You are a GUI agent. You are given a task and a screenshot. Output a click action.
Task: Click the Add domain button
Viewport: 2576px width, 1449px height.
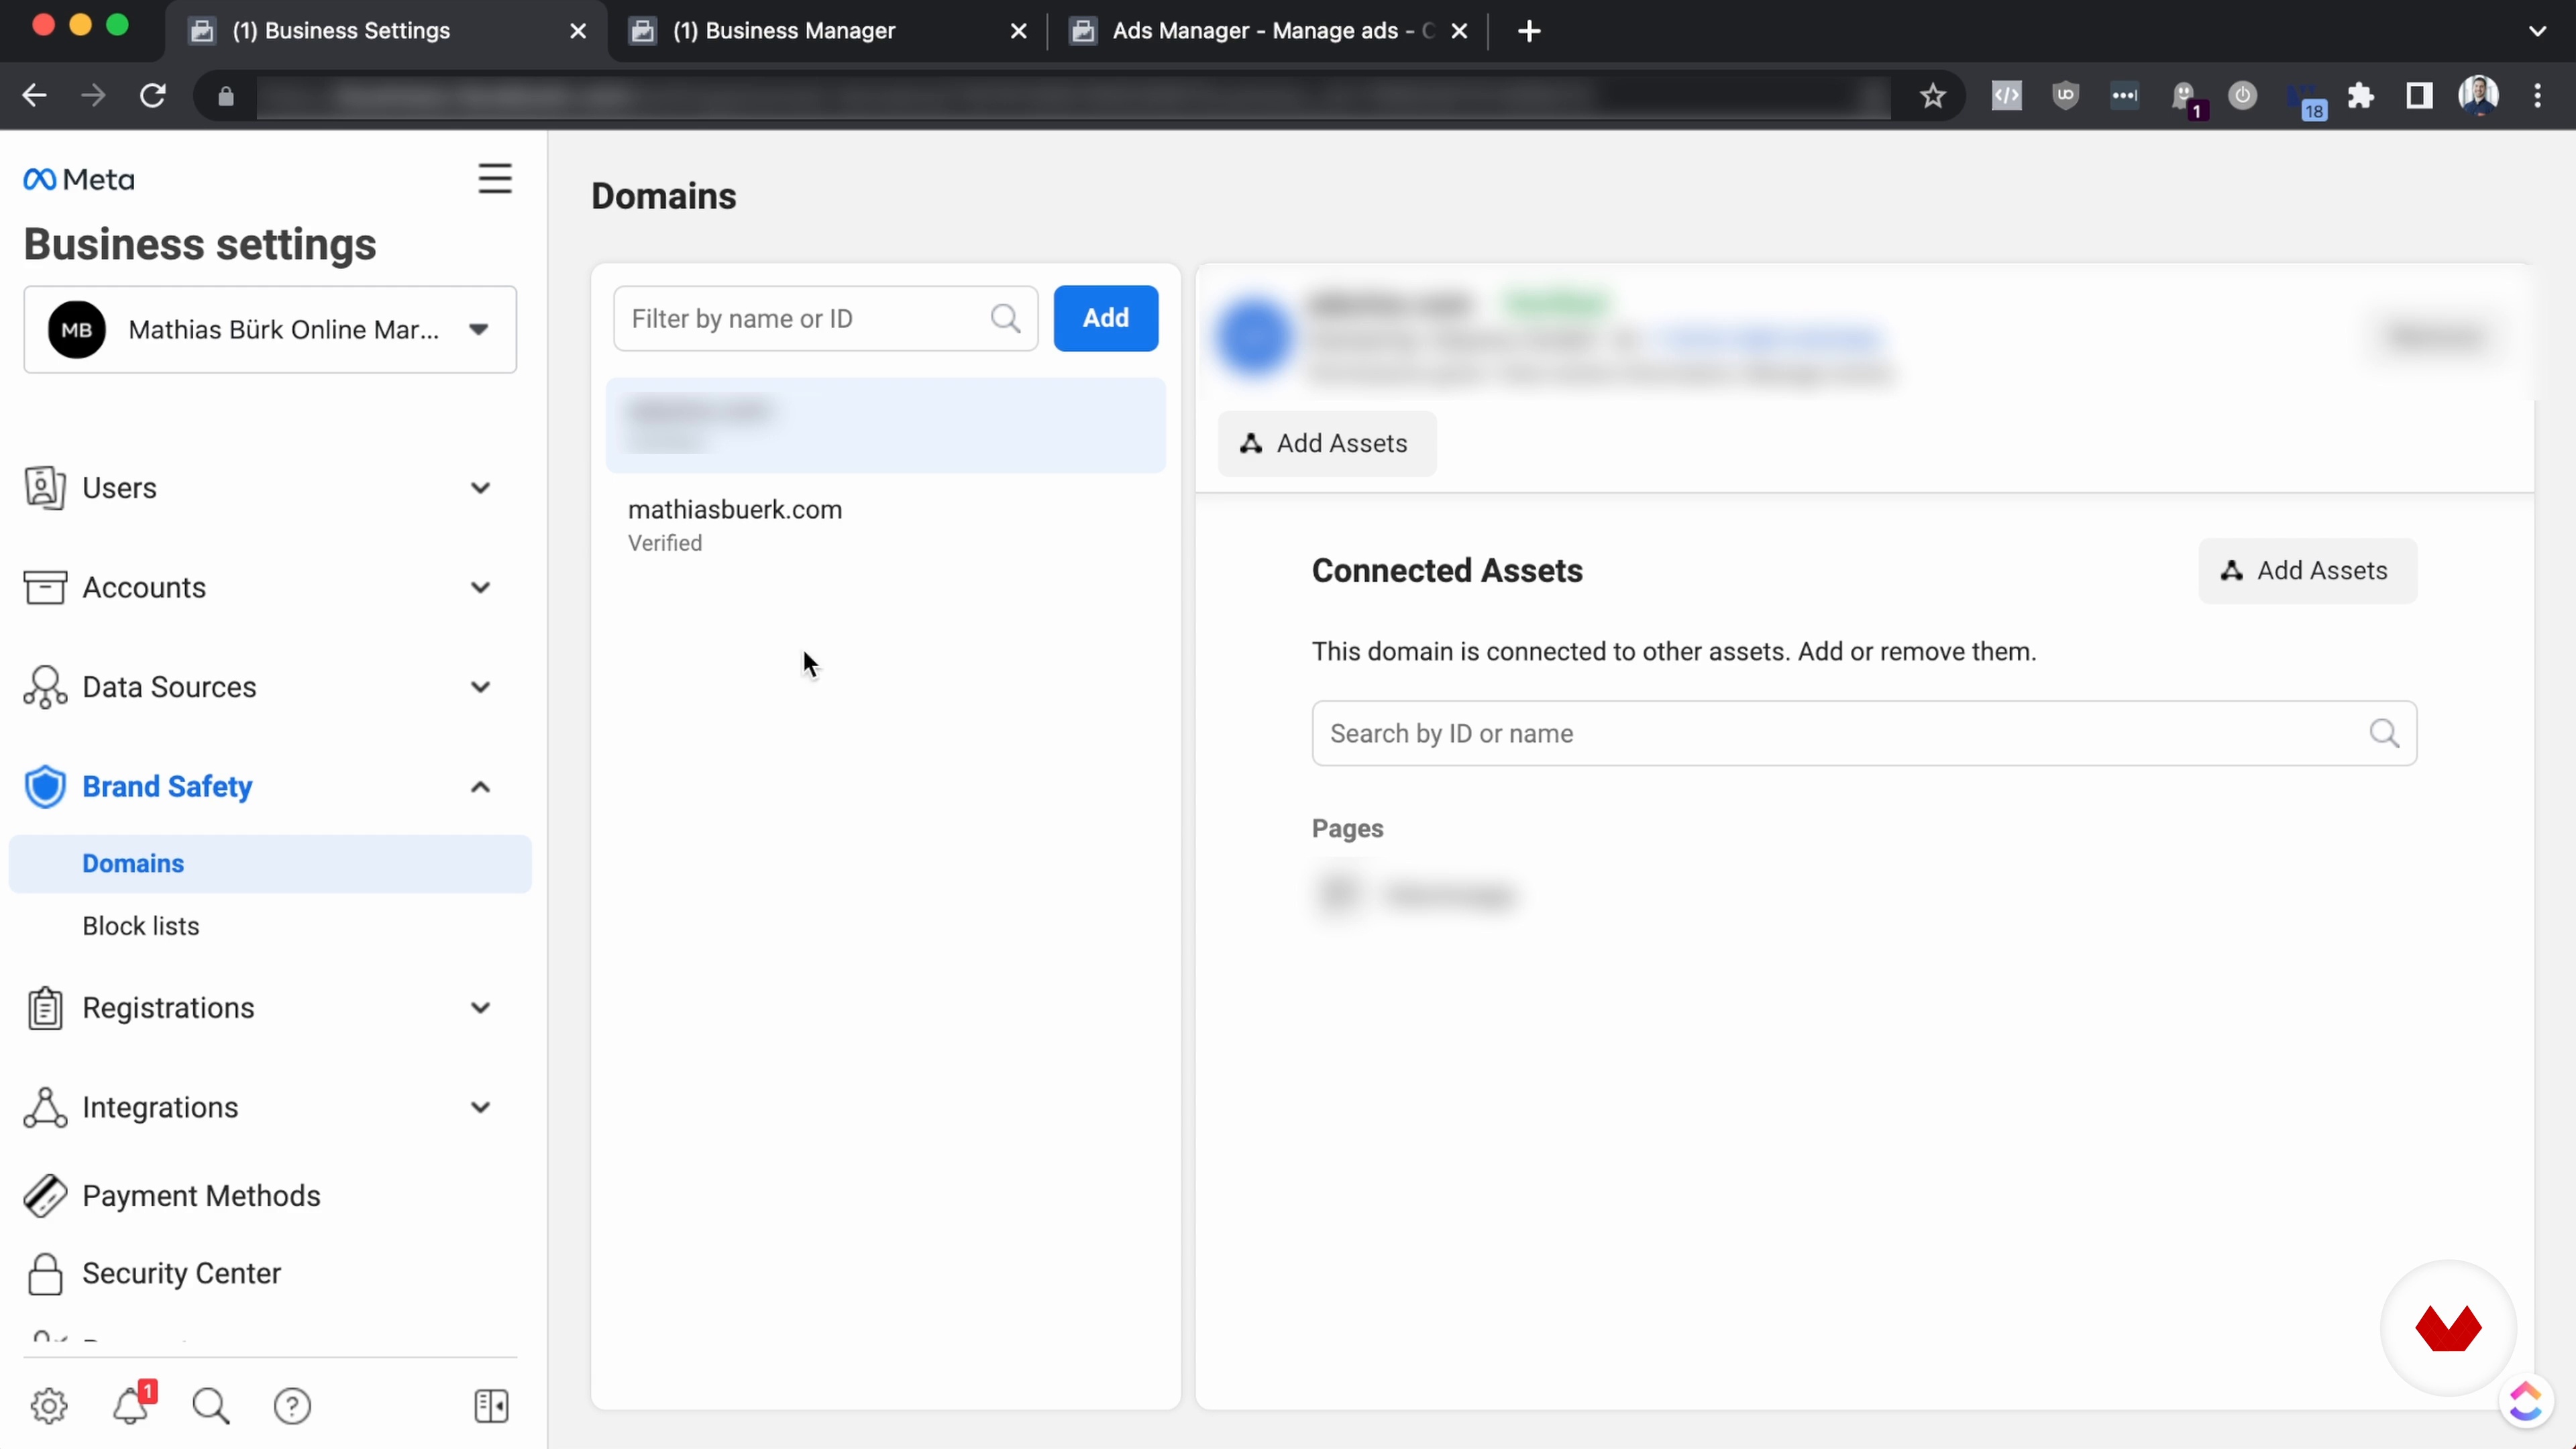click(x=1106, y=318)
